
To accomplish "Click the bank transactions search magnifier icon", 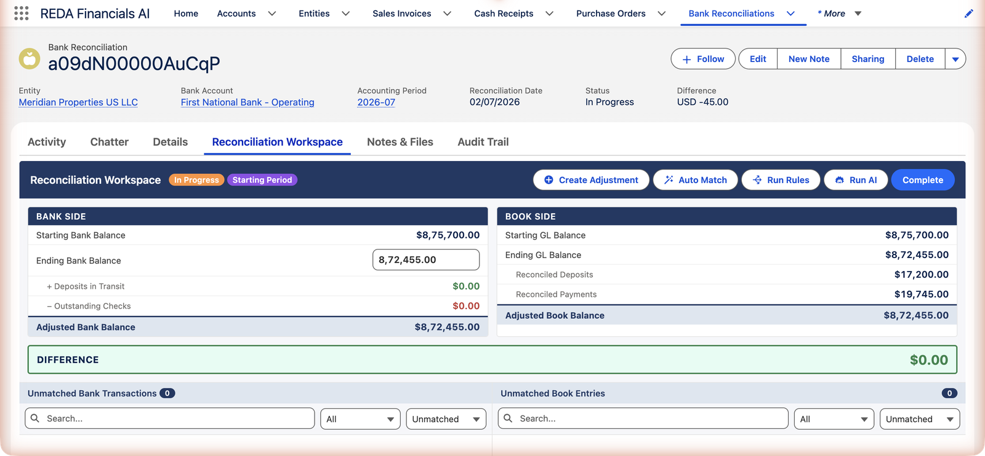I will point(35,419).
